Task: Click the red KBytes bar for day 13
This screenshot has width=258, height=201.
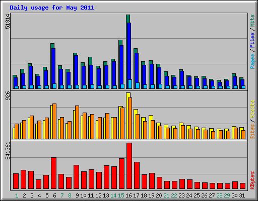Action: 106,177
